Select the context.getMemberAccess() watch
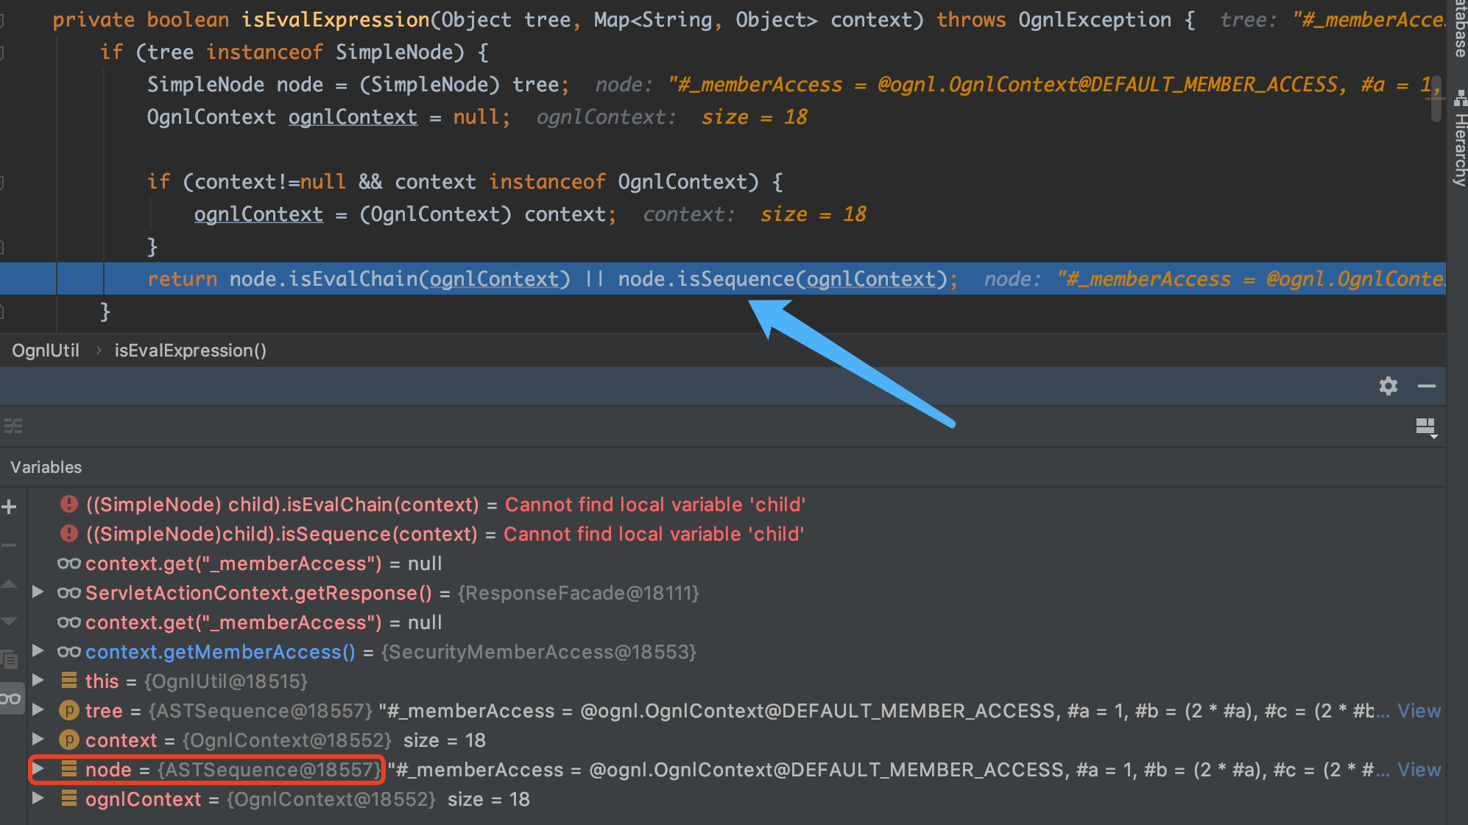Image resolution: width=1468 pixels, height=825 pixels. pyautogui.click(x=220, y=652)
